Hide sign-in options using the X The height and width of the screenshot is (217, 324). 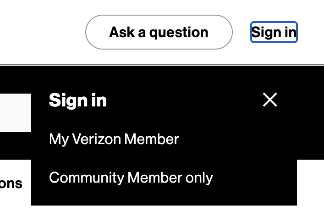270,100
